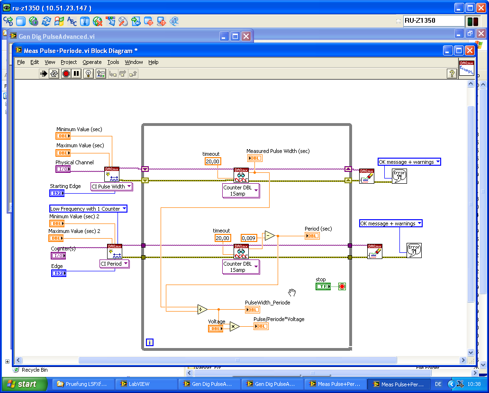
Task: Click the Step Out button
Action: click(133, 74)
